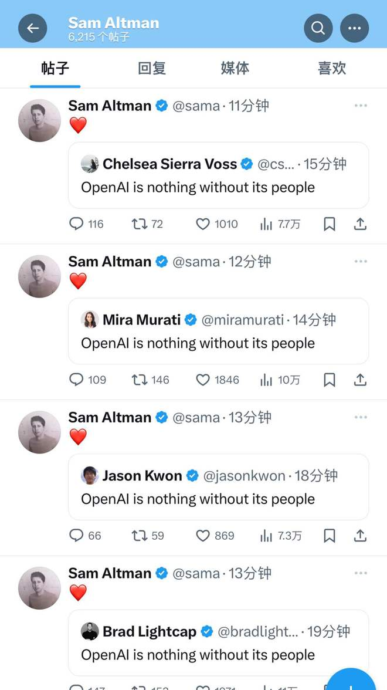Switch to the 媒体 tab
This screenshot has width=387, height=690.
coord(235,68)
